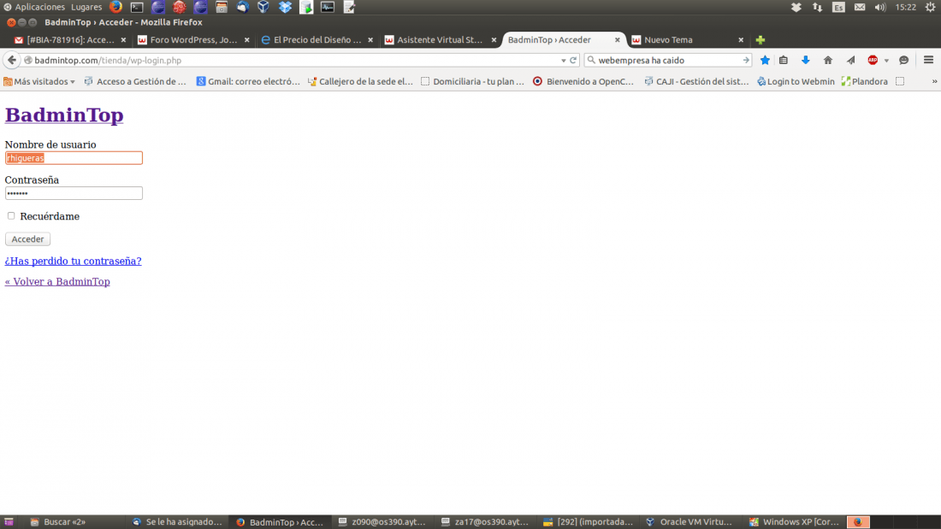Click the send/share paper plane icon
The width and height of the screenshot is (941, 529).
[x=850, y=60]
